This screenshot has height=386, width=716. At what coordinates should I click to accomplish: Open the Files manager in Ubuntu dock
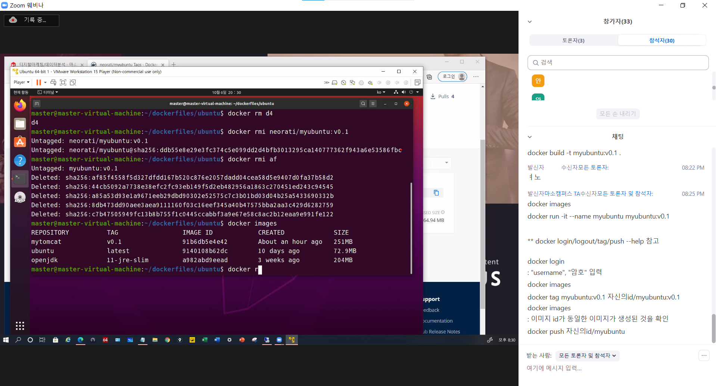[x=20, y=124]
